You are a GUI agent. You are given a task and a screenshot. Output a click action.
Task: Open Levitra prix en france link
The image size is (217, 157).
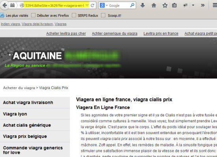(x=161, y=34)
